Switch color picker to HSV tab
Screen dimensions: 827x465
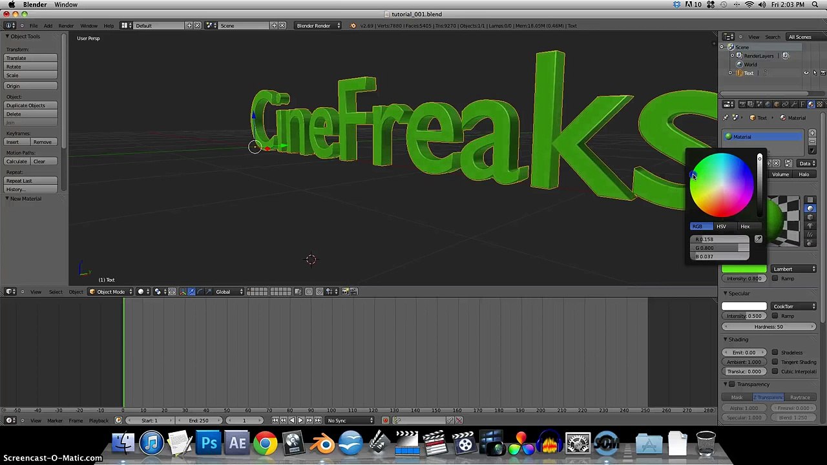(721, 227)
